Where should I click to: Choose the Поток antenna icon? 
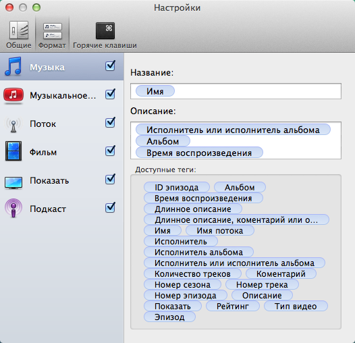tap(13, 124)
